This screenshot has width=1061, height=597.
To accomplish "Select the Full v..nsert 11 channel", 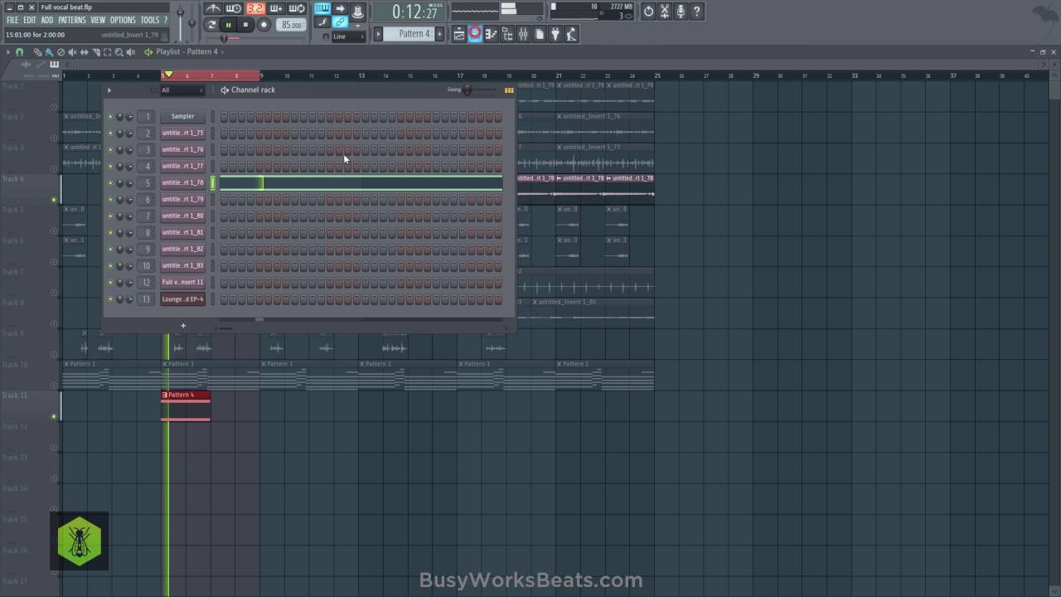I will (182, 282).
